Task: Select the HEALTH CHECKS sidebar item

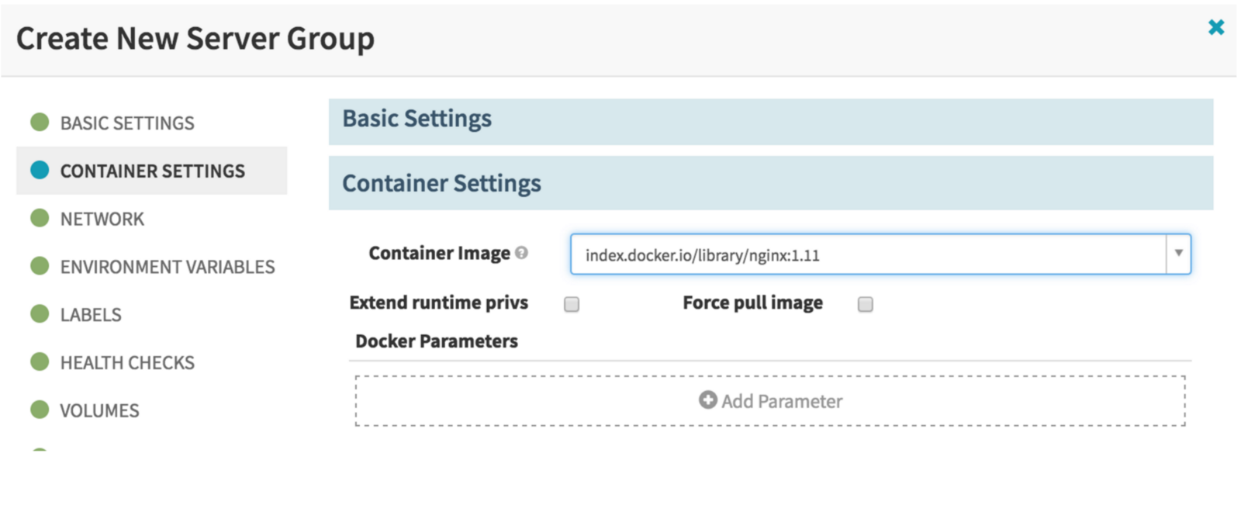Action: point(127,362)
